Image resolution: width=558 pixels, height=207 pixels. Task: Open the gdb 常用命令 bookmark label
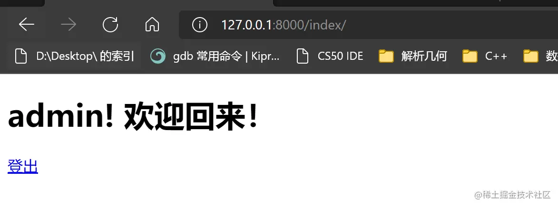click(x=226, y=56)
